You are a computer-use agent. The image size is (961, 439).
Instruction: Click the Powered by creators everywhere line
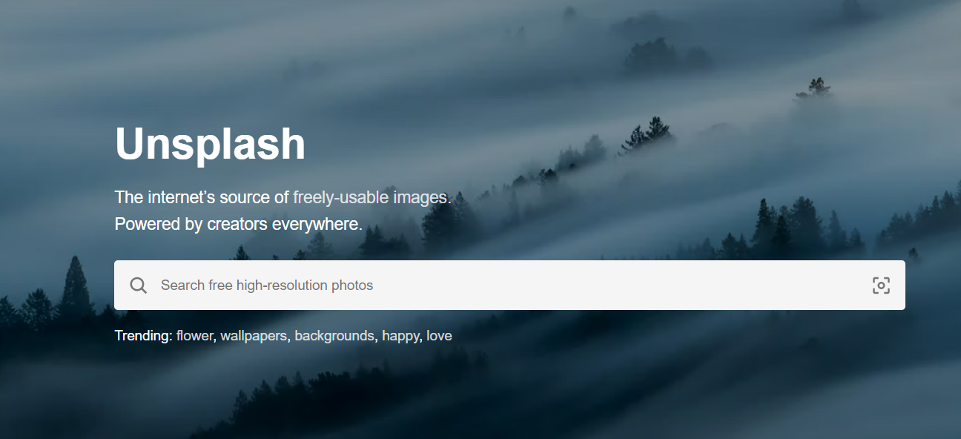pos(239,224)
